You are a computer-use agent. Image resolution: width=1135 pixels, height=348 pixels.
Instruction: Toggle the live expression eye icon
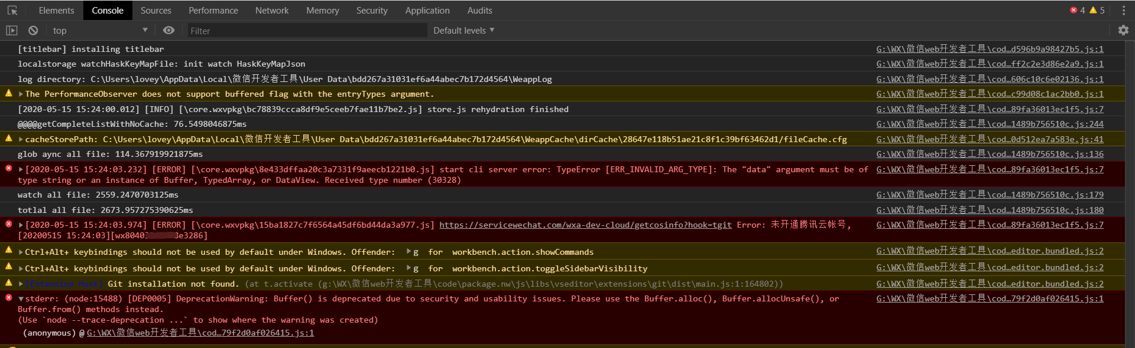pyautogui.click(x=169, y=30)
